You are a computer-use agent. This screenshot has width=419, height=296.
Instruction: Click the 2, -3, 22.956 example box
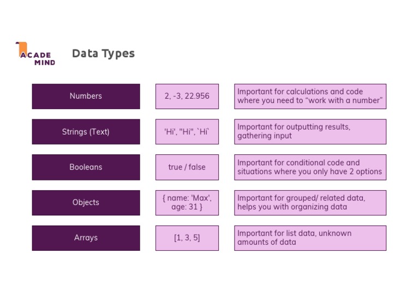187,96
